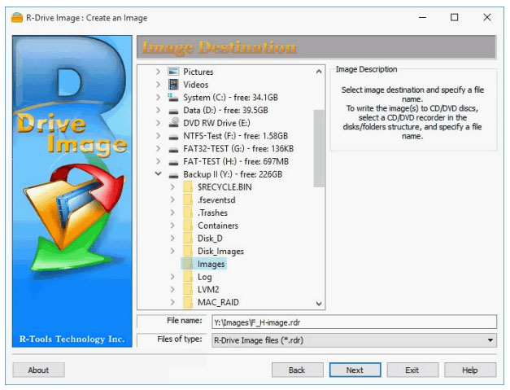Screen dimensions: 510x390
Task: Close the R-Drive Image window
Action: tap(487, 17)
